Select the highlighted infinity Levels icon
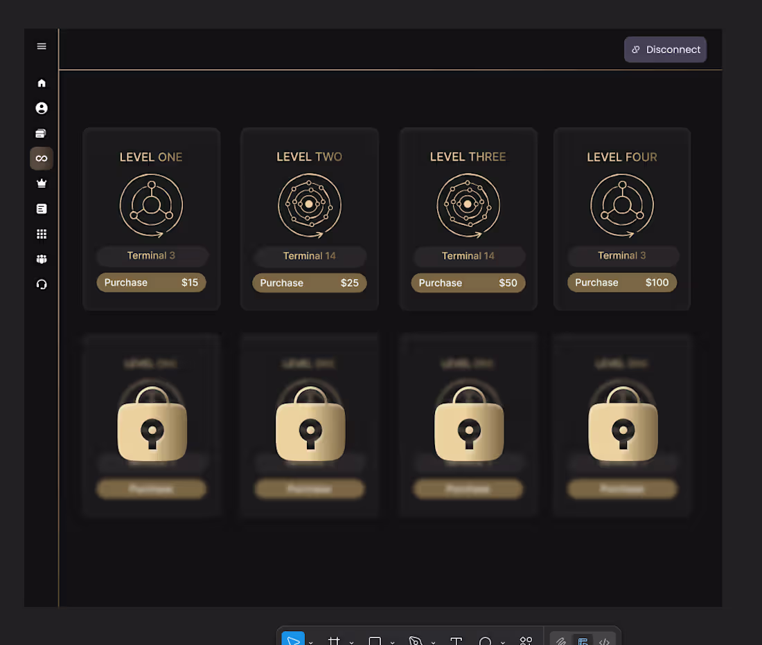This screenshot has height=645, width=762. [42, 158]
